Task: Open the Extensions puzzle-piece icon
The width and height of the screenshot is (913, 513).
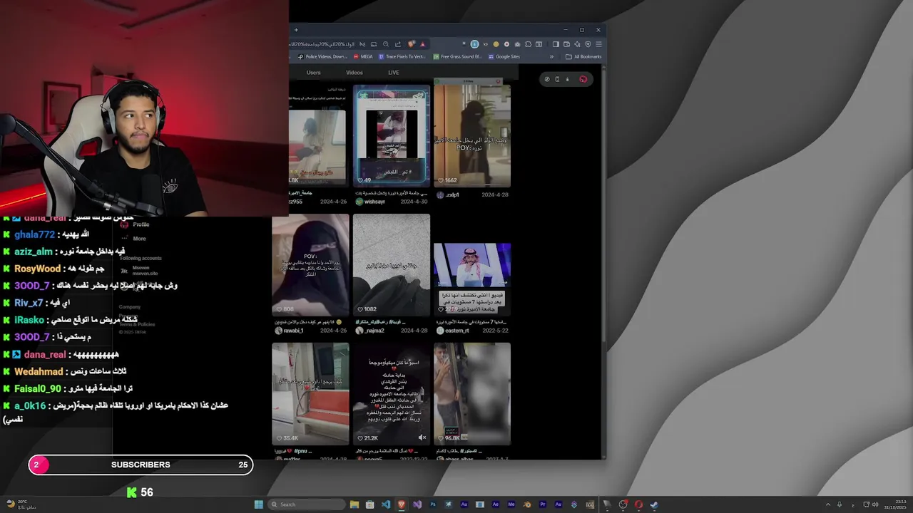Action: click(x=528, y=44)
